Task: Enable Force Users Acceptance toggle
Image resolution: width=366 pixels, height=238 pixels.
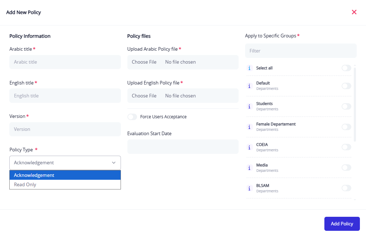Action: (132, 117)
